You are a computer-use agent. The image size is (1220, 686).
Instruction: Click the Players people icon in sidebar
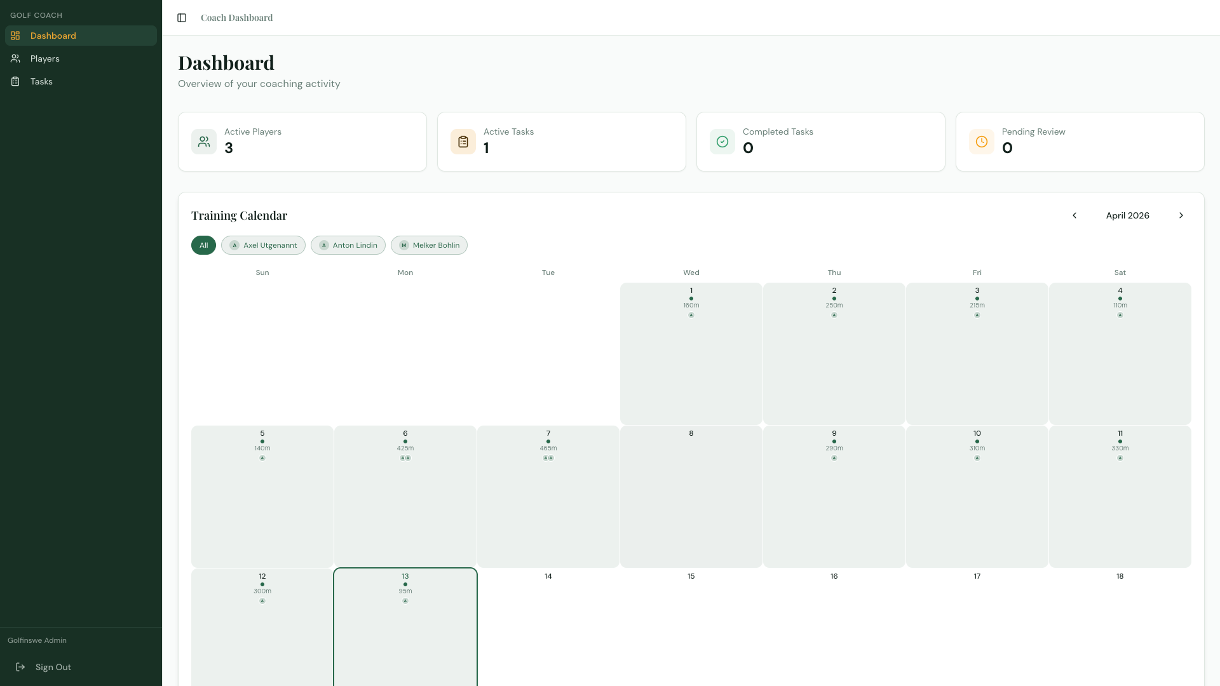[15, 58]
